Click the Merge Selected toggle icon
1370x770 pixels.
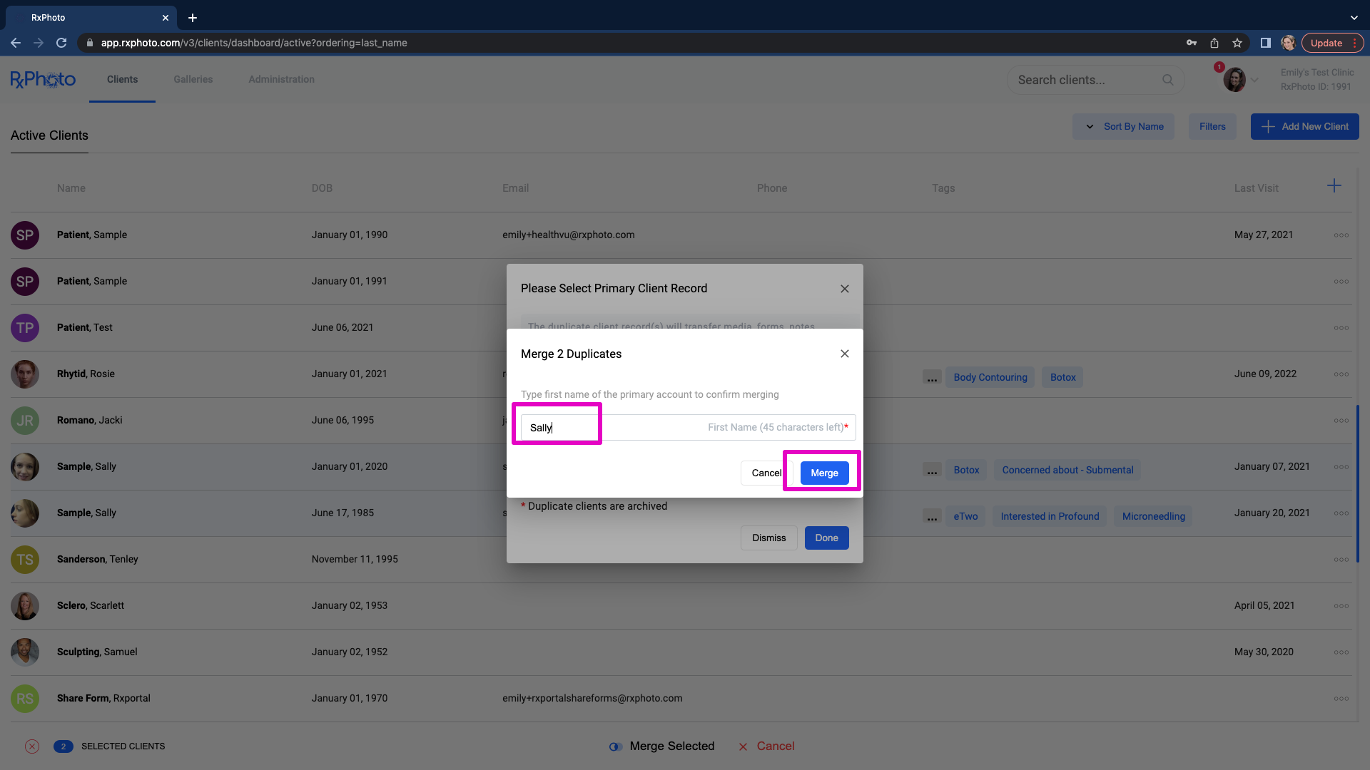[615, 746]
